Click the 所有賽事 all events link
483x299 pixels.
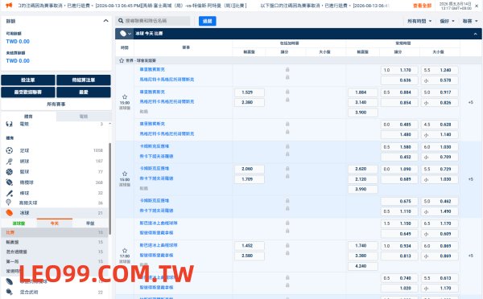point(56,104)
